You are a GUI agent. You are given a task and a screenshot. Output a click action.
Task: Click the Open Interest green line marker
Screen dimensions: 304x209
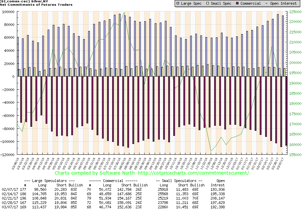pos(267,4)
